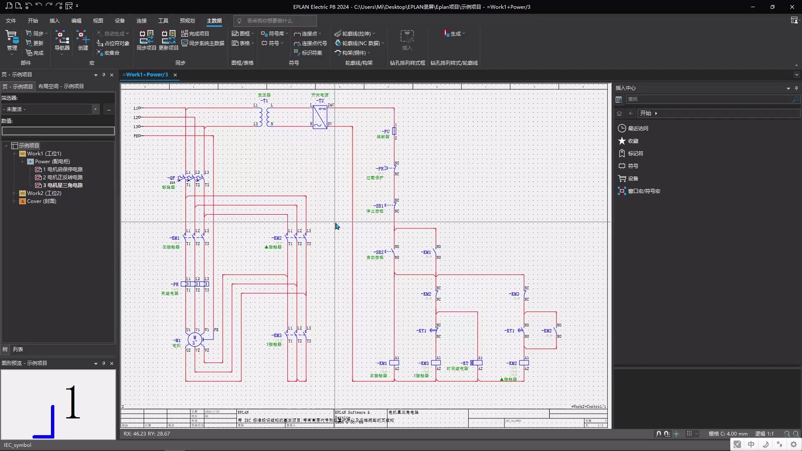
Task: Open the grid display dropdown in status bar
Action: [x=696, y=434]
